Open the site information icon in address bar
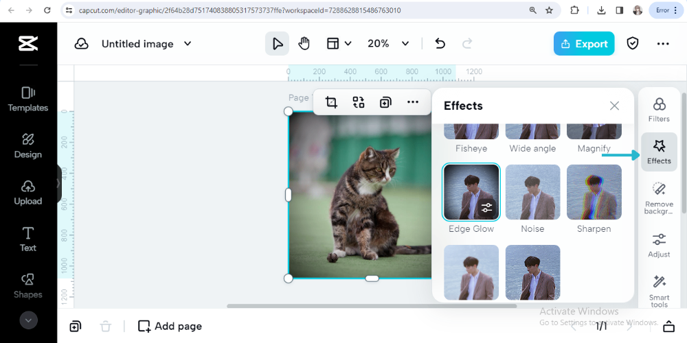This screenshot has height=343, width=687. (68, 10)
